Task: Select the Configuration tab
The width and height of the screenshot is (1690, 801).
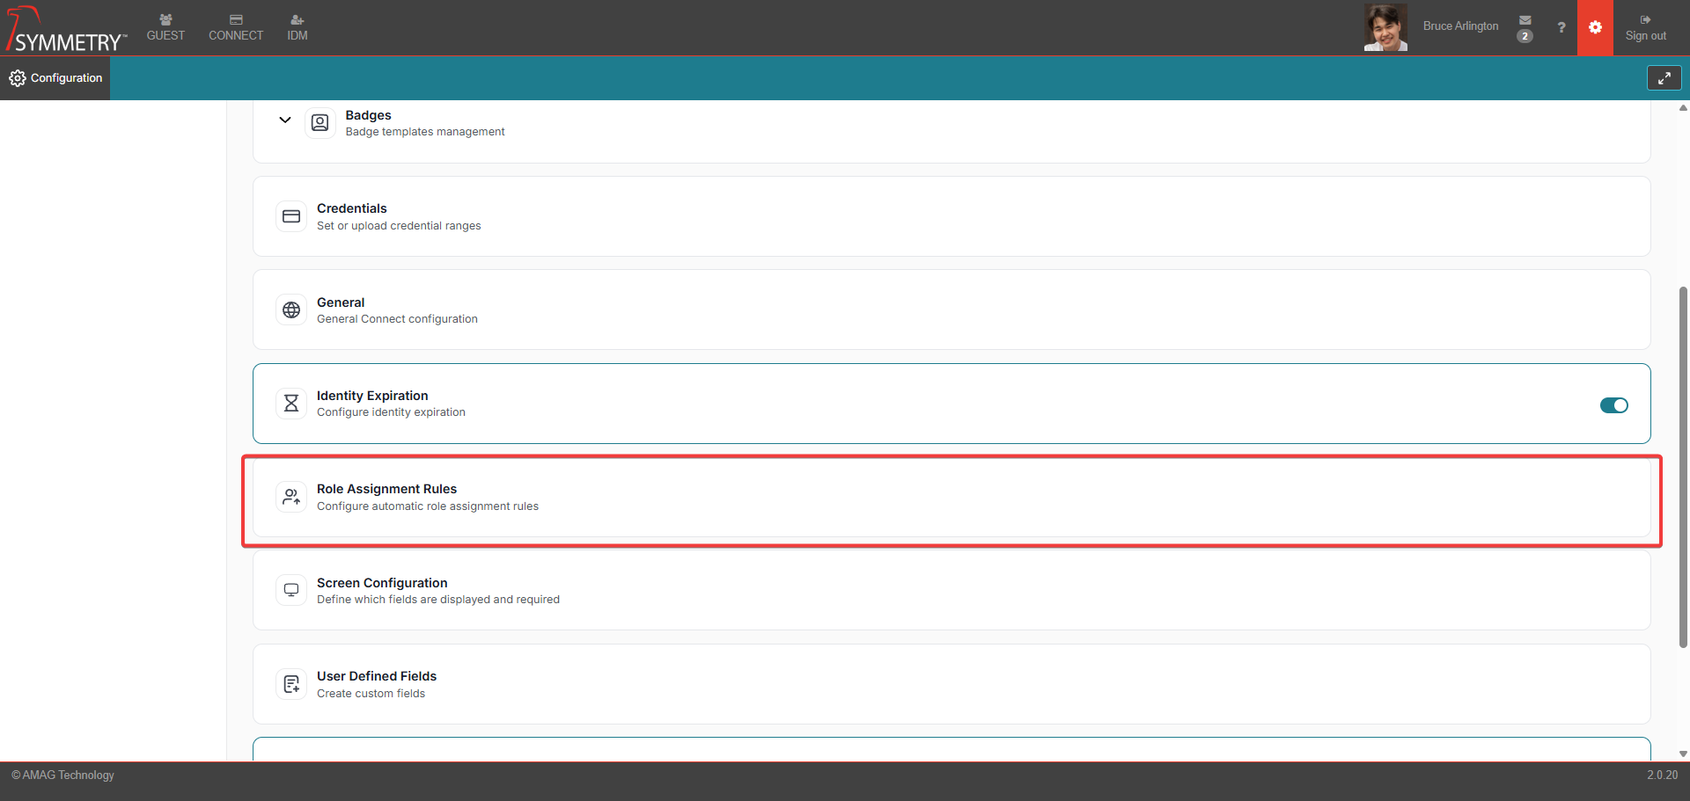Action: point(55,78)
